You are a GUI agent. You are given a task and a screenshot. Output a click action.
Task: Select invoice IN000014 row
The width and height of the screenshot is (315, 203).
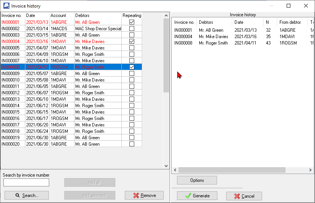tap(71, 105)
